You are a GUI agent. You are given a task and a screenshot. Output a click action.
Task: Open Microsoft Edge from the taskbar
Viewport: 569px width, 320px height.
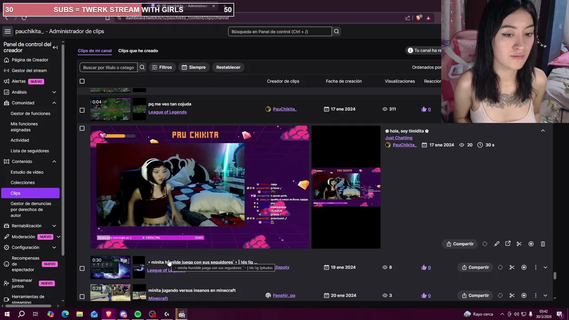(x=65, y=314)
